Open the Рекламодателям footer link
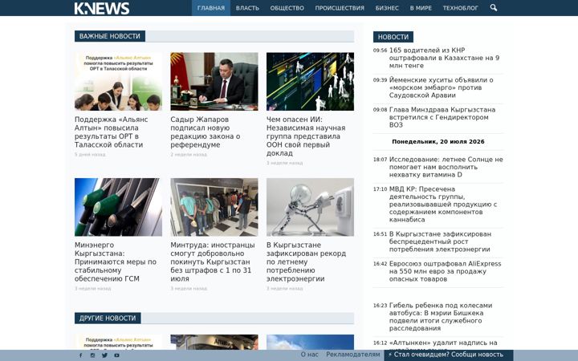578x361 pixels. click(352, 355)
